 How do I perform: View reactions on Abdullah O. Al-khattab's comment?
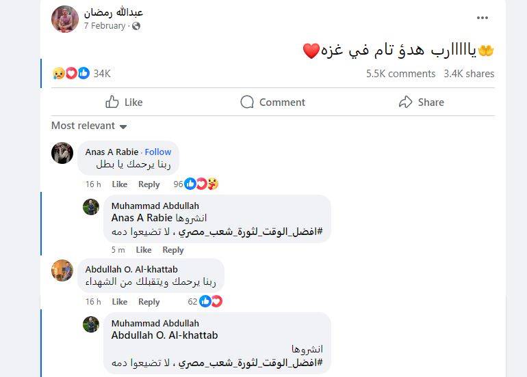click(210, 301)
